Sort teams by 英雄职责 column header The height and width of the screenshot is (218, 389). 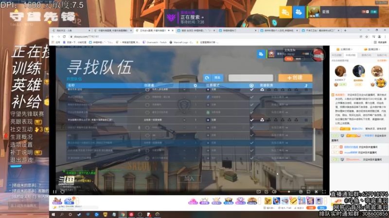[x=266, y=85]
